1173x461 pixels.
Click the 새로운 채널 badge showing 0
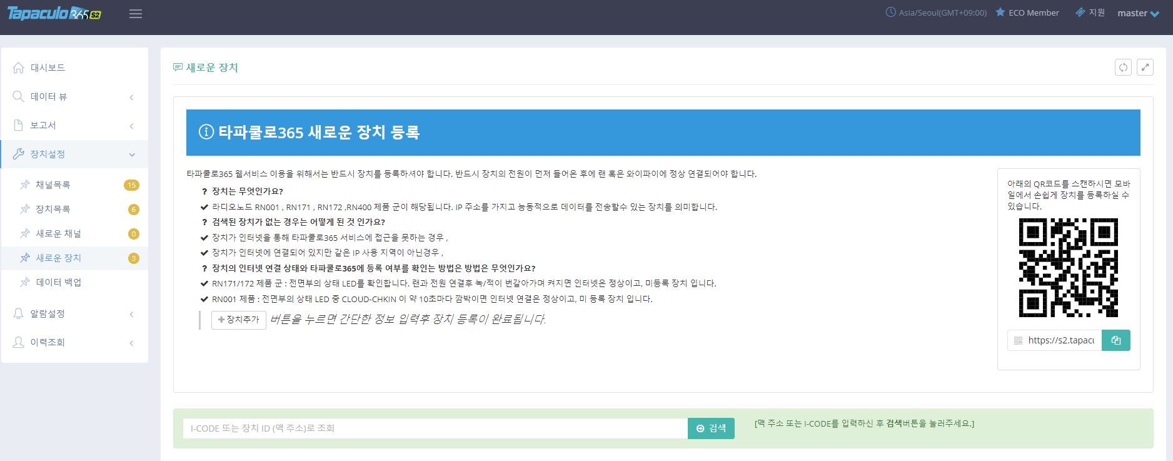click(133, 234)
